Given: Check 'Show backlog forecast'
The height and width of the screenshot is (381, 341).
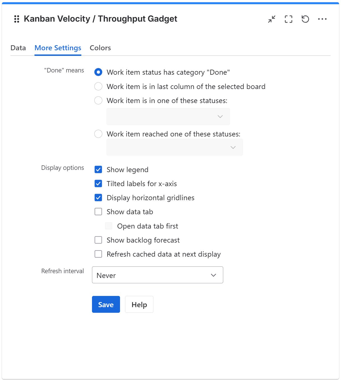Looking at the screenshot, I should click(x=98, y=240).
